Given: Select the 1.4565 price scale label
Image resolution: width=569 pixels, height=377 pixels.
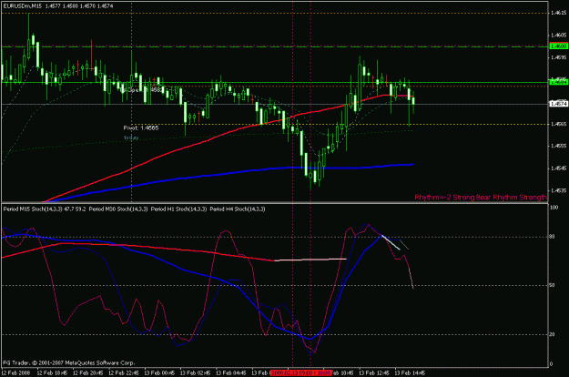Looking at the screenshot, I should click(559, 124).
